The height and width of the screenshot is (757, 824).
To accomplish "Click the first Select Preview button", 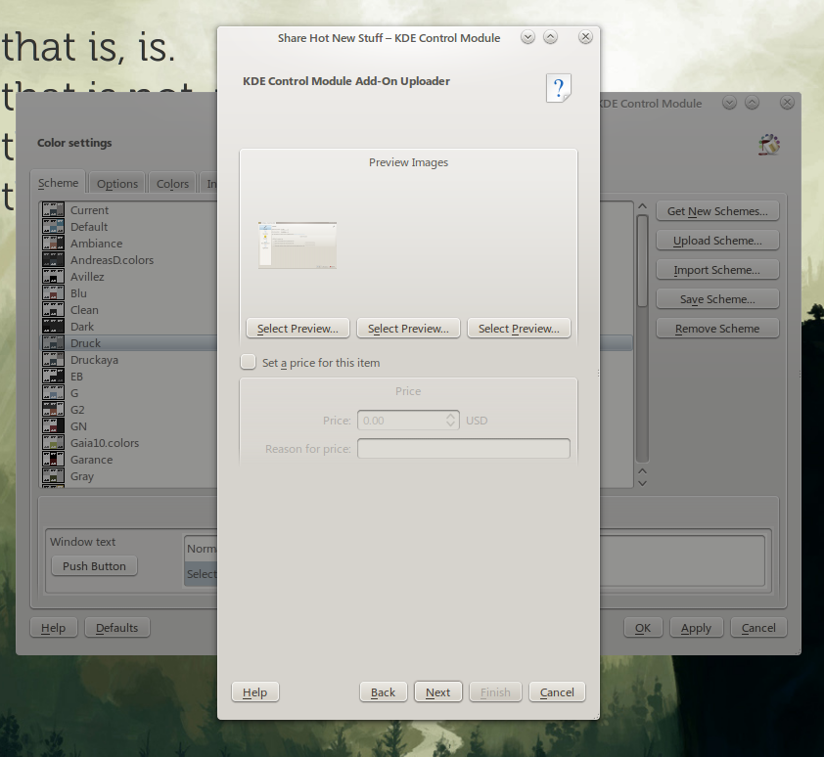I will point(298,329).
